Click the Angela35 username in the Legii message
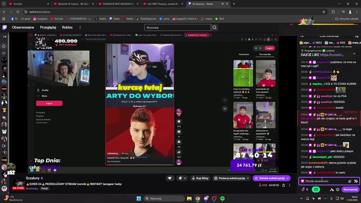Viewport: 361px width, 203px height. 323,62
